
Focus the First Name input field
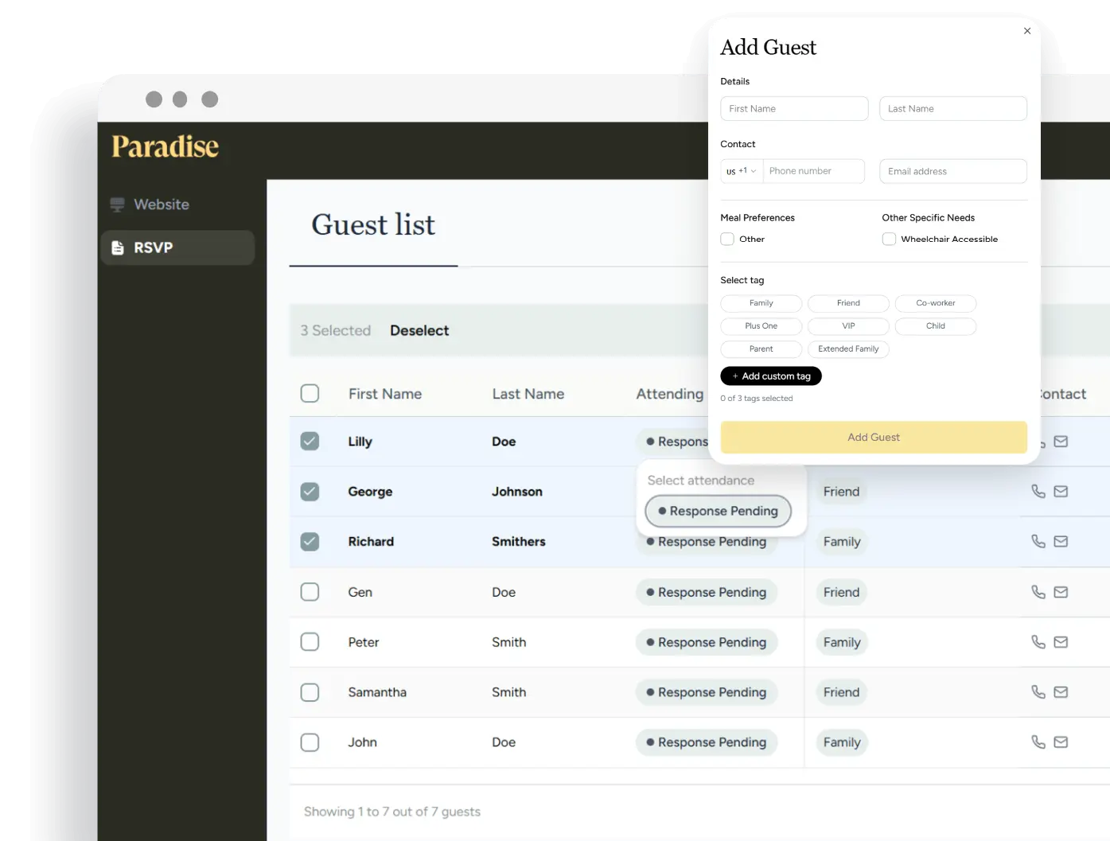tap(794, 108)
